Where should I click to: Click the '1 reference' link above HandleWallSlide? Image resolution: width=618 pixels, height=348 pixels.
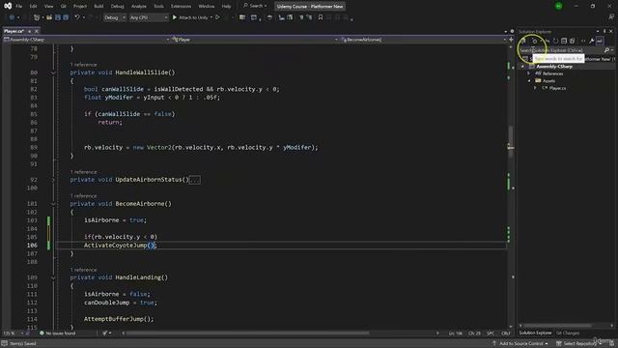tap(83, 65)
